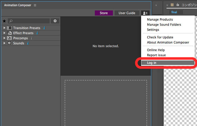Select the Transition Presets row label

tap(27, 28)
